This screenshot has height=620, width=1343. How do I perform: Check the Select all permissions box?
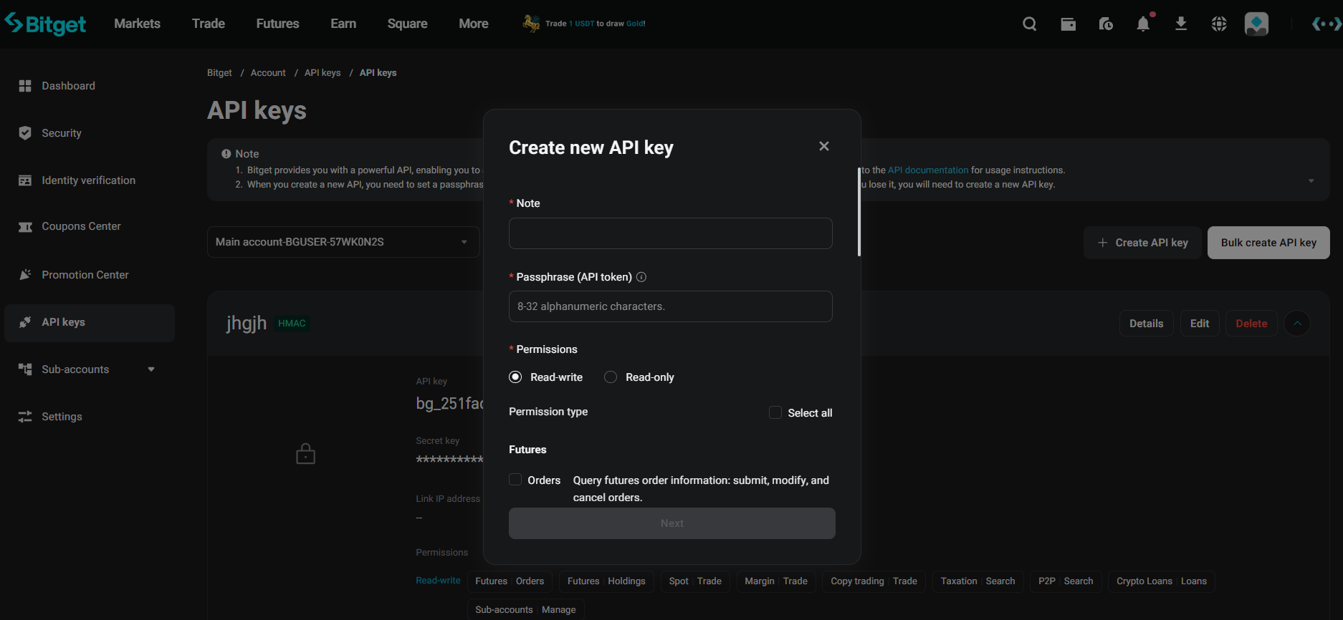point(775,412)
